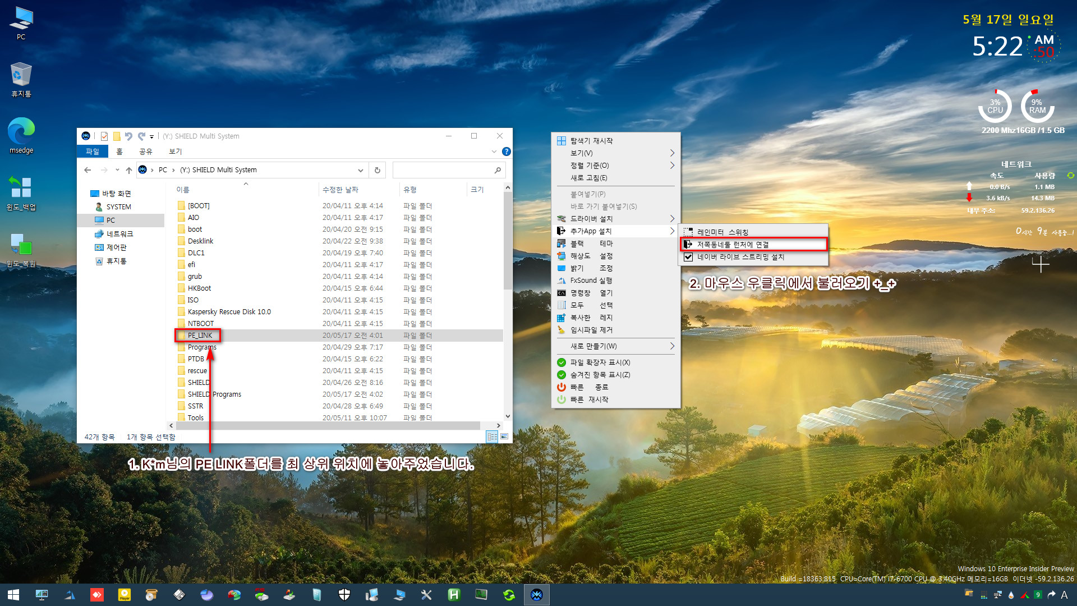Click the Explorer back arrow button

[x=88, y=170]
